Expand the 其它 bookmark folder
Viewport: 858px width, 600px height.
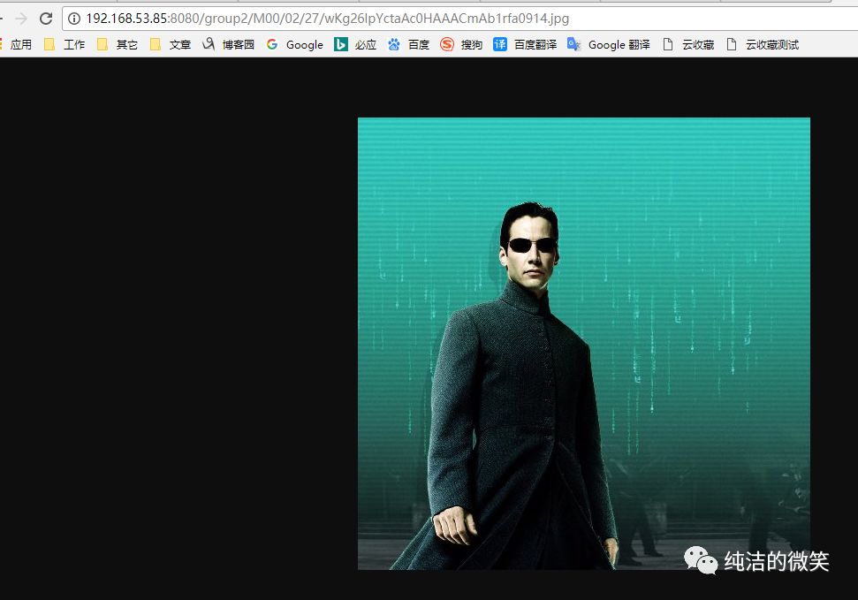tap(118, 44)
